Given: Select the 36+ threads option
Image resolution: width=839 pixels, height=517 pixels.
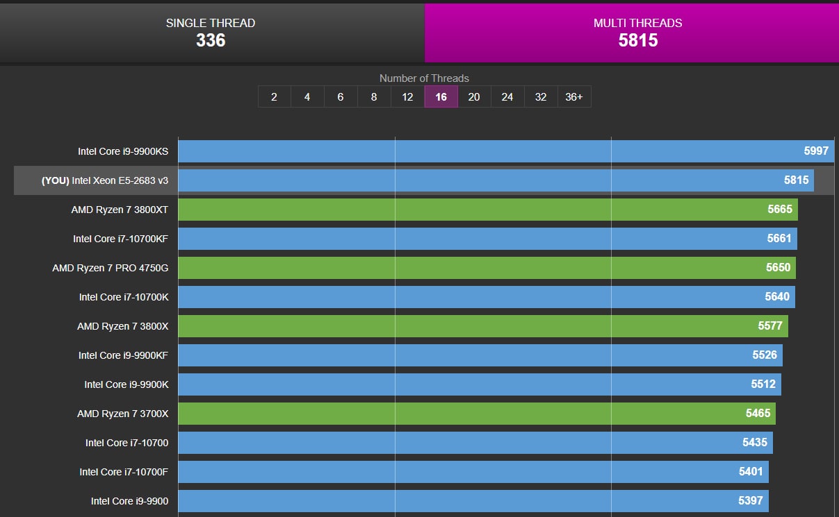Looking at the screenshot, I should pyautogui.click(x=574, y=96).
